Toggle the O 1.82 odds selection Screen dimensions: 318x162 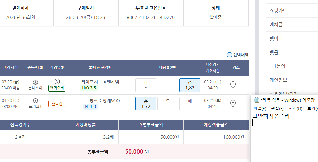point(190,85)
